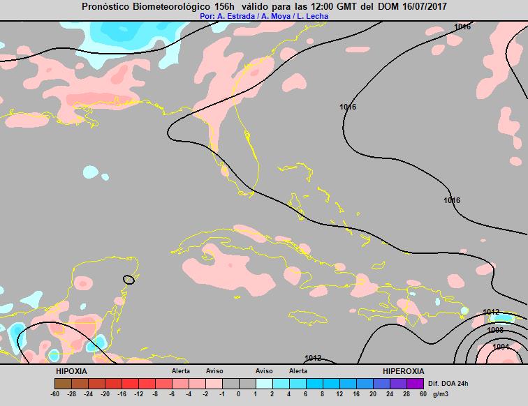Click the '-20' scale value
The width and height of the screenshot is (528, 406).
tap(105, 394)
